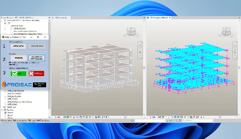
Task: Open Visual Style in left view control bar
Action: click(x=68, y=117)
